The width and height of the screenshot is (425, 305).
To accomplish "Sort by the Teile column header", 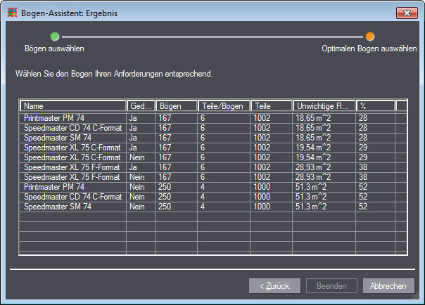I will click(272, 106).
